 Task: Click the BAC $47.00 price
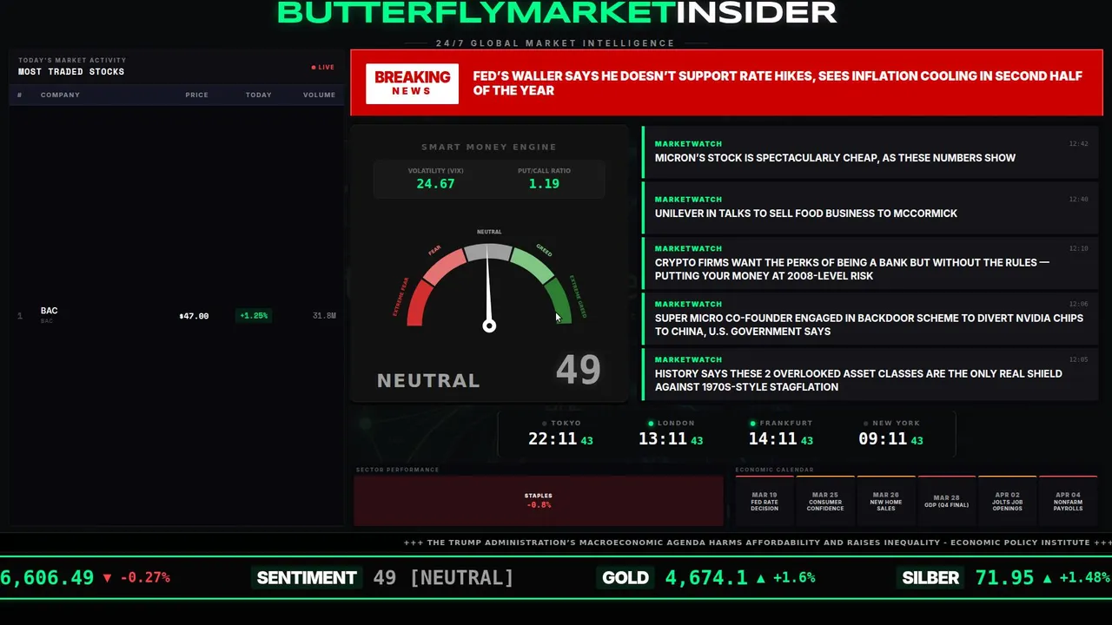194,316
